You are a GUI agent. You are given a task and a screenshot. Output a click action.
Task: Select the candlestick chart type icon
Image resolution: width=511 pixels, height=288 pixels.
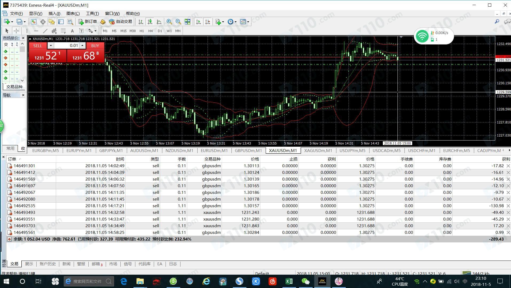[x=150, y=22]
